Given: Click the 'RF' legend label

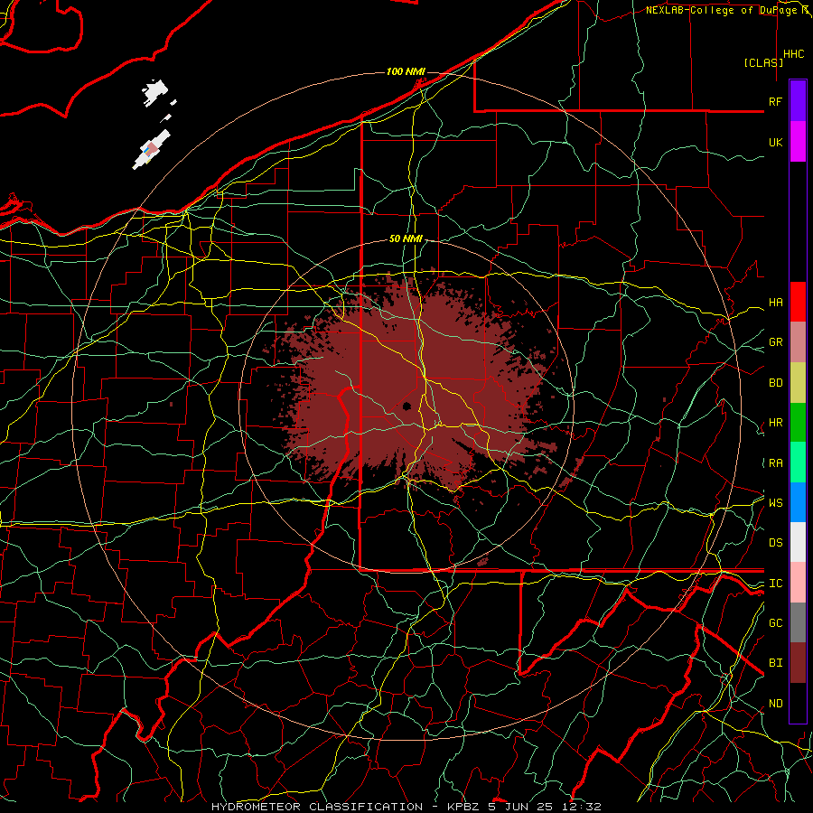Looking at the screenshot, I should click(775, 101).
